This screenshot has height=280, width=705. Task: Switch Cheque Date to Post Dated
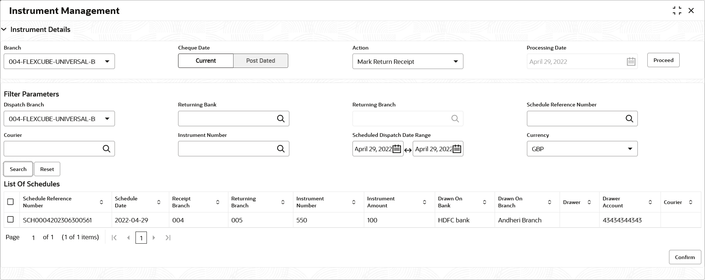click(x=260, y=61)
